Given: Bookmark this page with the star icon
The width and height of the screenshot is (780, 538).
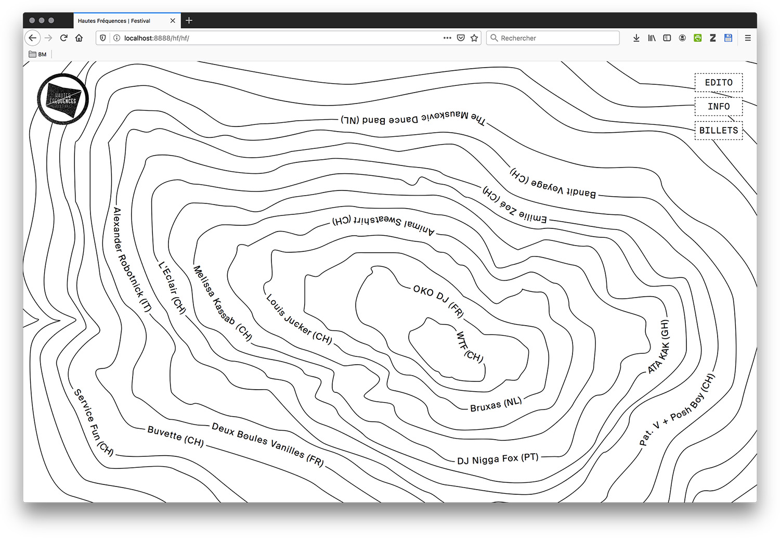Looking at the screenshot, I should pyautogui.click(x=474, y=38).
